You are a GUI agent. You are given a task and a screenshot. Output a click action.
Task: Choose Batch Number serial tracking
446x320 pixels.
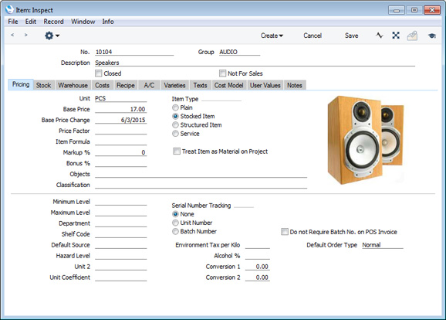(x=175, y=232)
